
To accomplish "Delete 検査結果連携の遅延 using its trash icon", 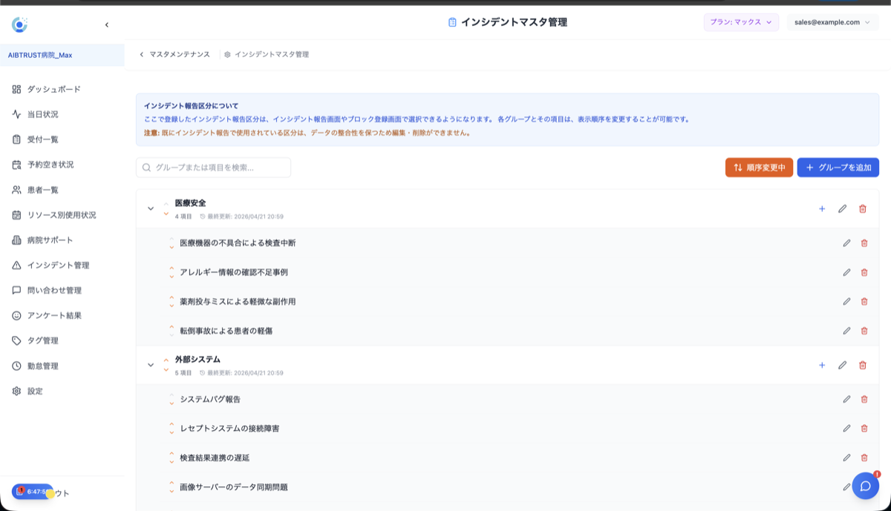I will tap(864, 458).
